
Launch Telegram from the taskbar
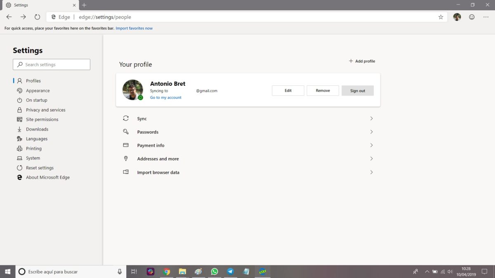pyautogui.click(x=230, y=271)
